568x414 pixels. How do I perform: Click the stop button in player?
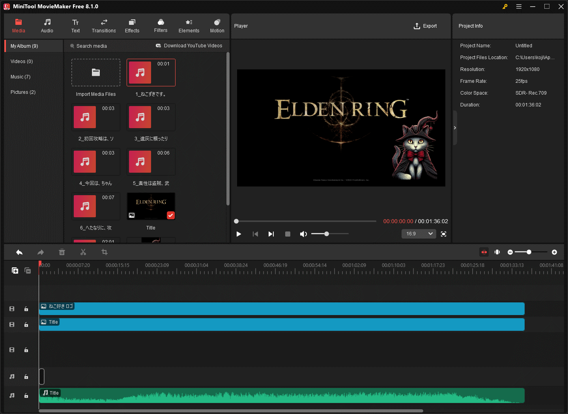[x=288, y=234]
